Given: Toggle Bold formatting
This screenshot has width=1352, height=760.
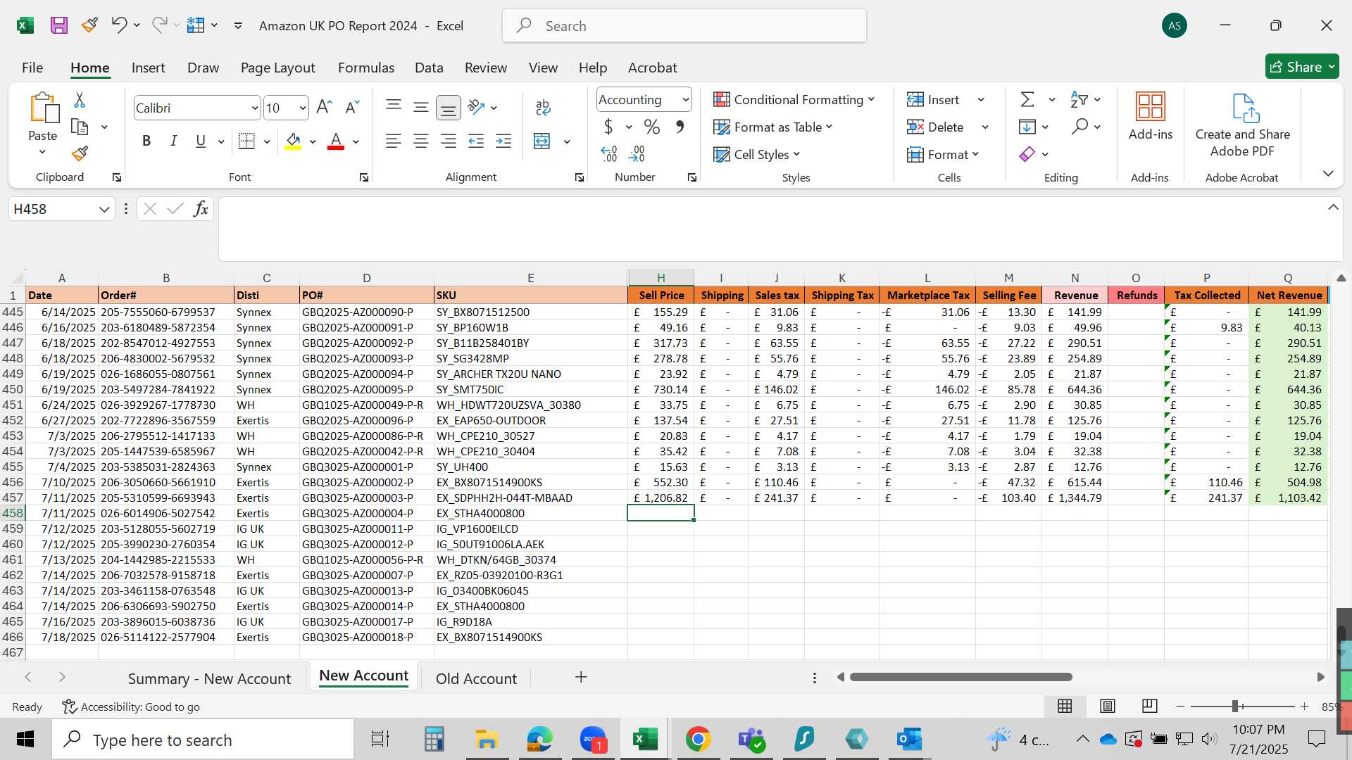Looking at the screenshot, I should pyautogui.click(x=146, y=141).
